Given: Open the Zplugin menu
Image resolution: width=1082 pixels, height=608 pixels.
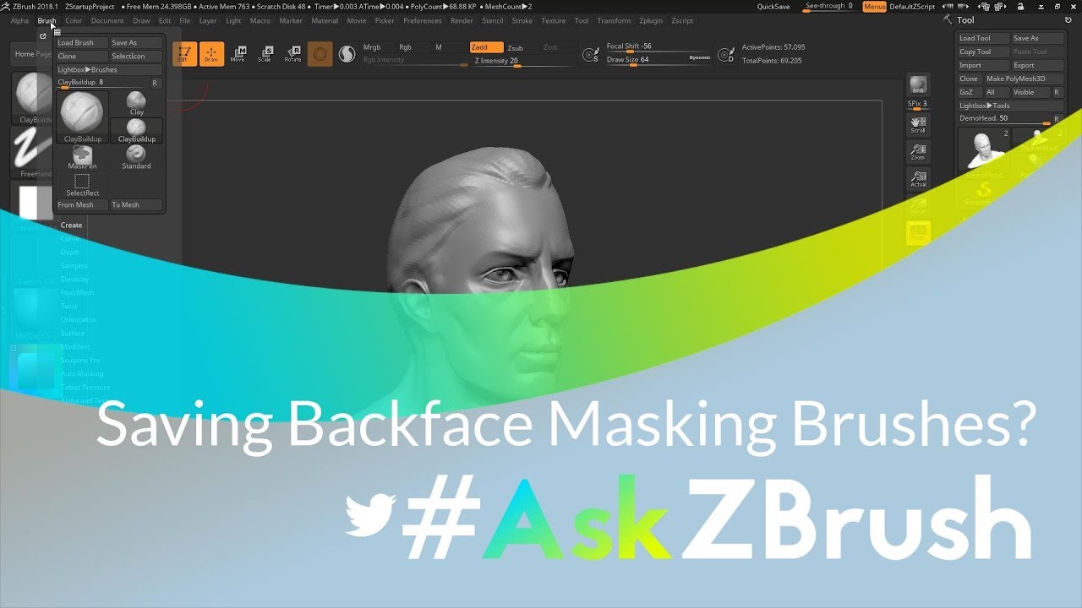Looking at the screenshot, I should click(651, 20).
